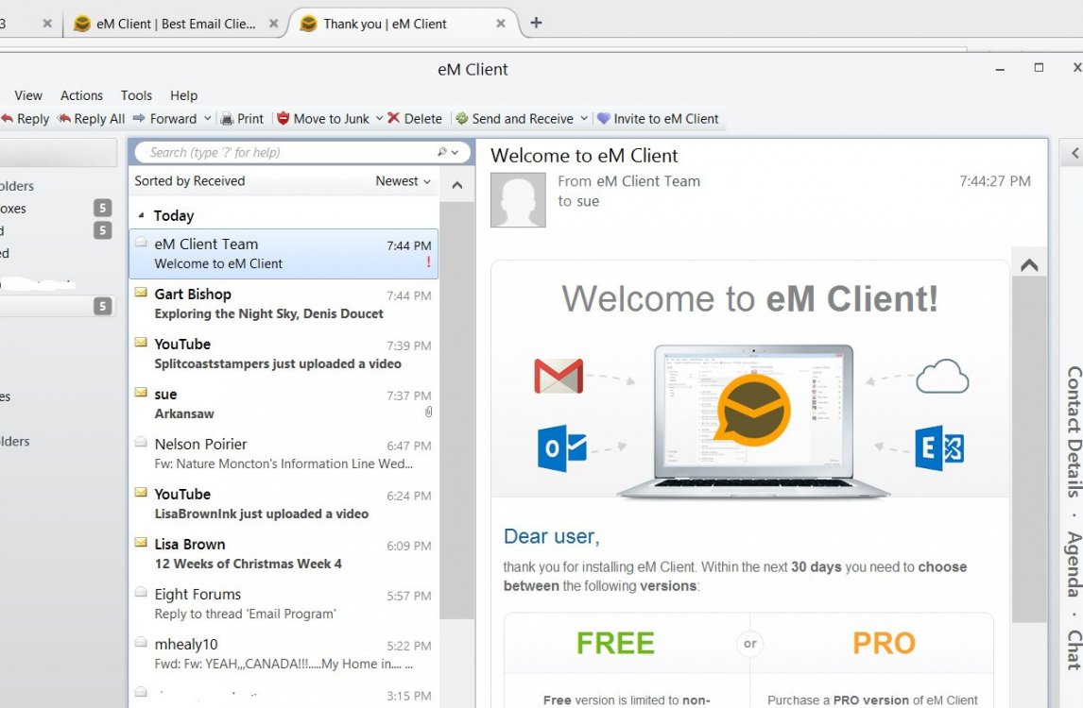Screen dimensions: 1083x708
Task: Open the Forward dropdown arrow
Action: tap(207, 119)
